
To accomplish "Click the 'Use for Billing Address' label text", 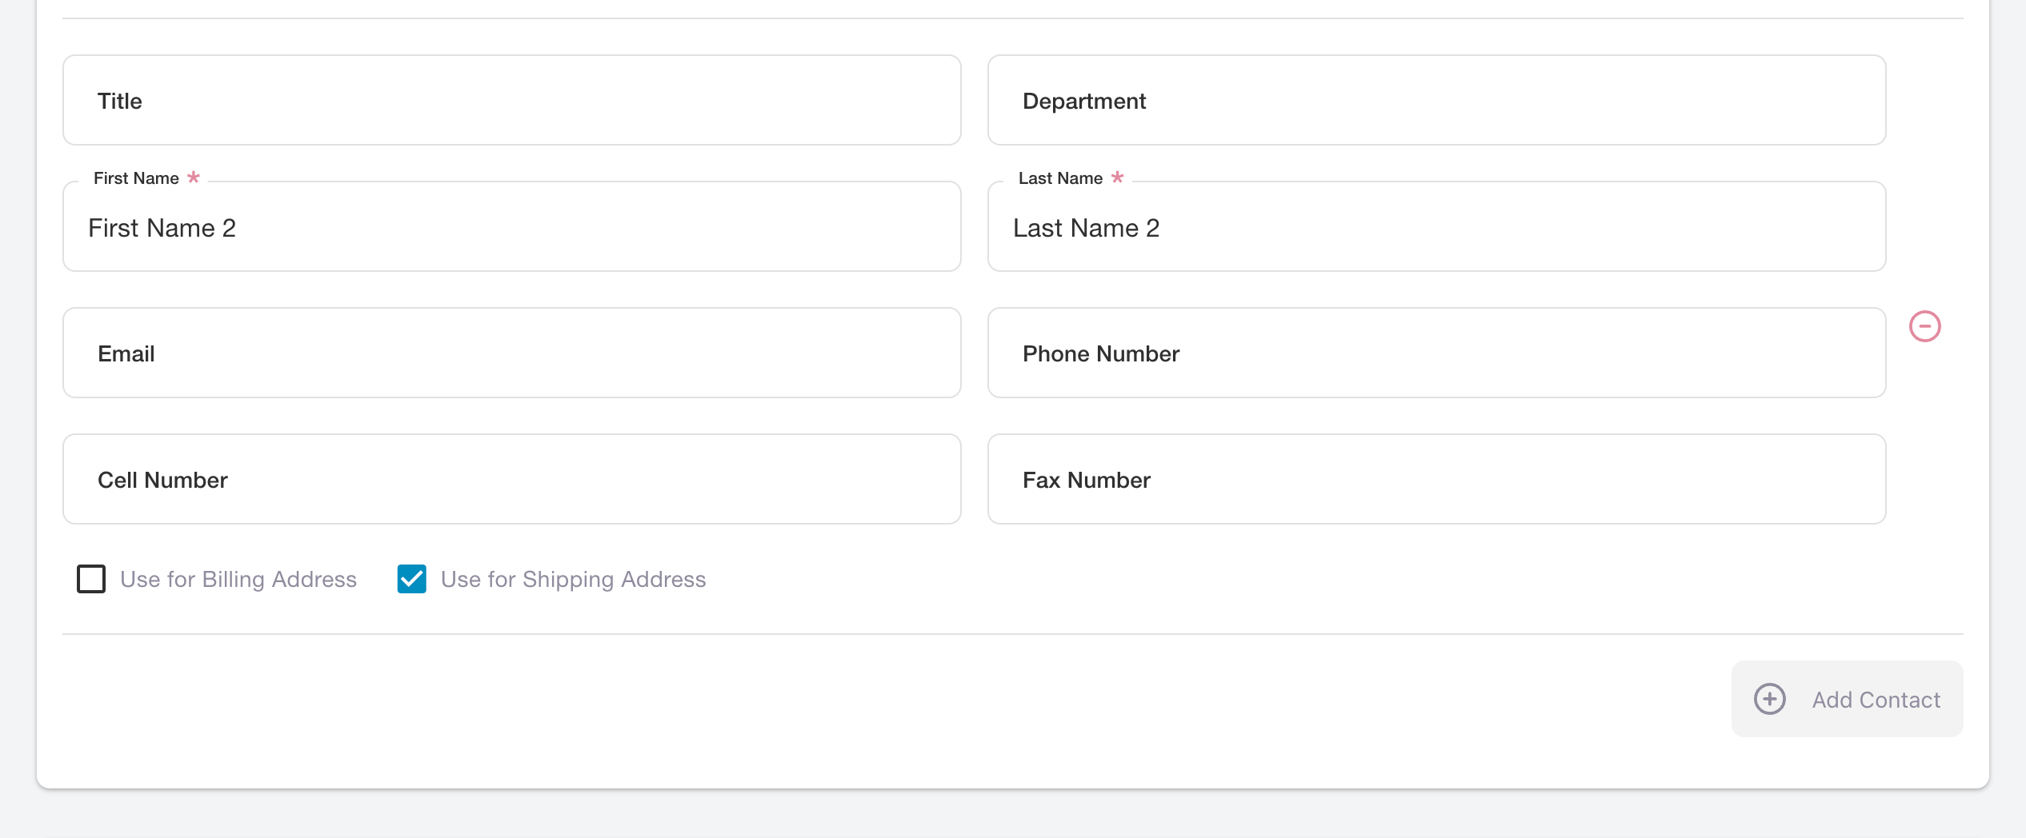I will coord(238,579).
